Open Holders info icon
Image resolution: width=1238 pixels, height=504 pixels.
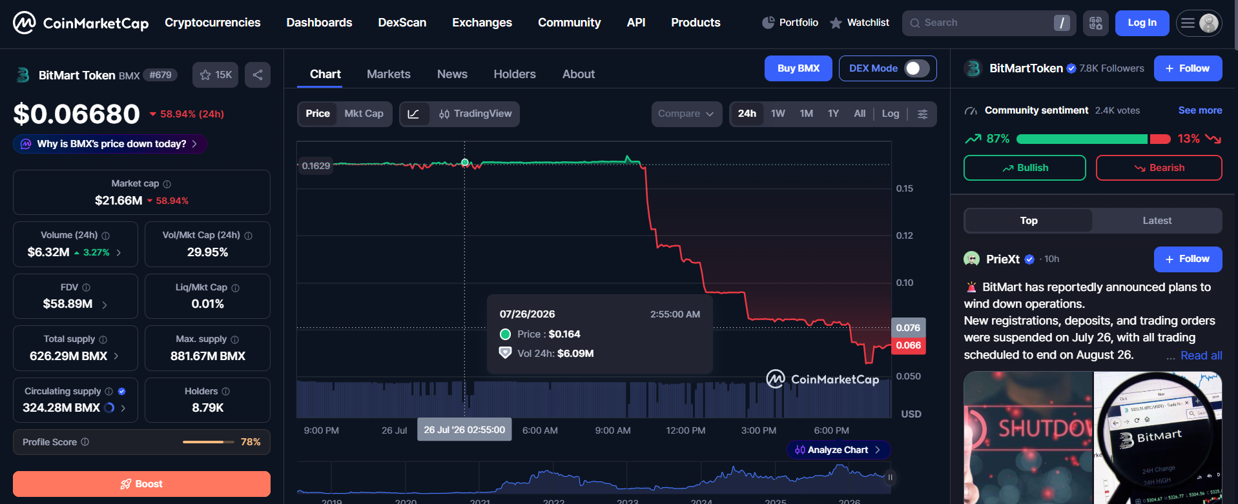pos(226,391)
